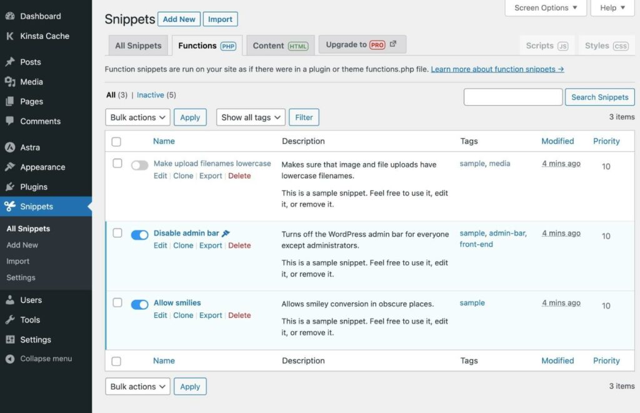Select the Snippets scissors icon in sidebar
This screenshot has width=640, height=413.
(10, 206)
